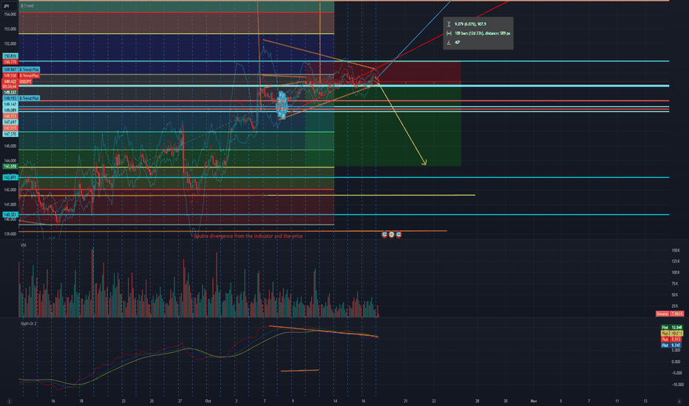Image resolution: width=689 pixels, height=406 pixels.
Task: Click the measurement info tooltip box
Action: coord(478,33)
